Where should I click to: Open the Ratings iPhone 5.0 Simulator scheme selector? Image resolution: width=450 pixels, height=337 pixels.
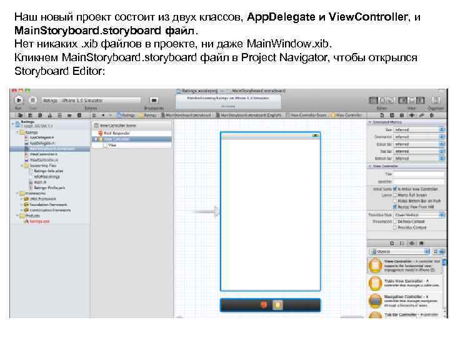point(91,100)
